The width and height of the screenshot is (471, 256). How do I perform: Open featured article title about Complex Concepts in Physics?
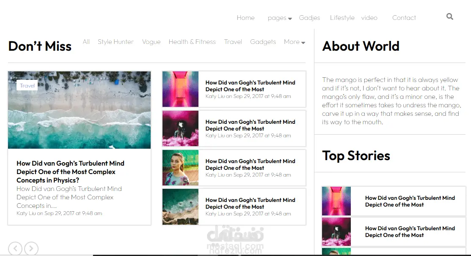tap(70, 172)
